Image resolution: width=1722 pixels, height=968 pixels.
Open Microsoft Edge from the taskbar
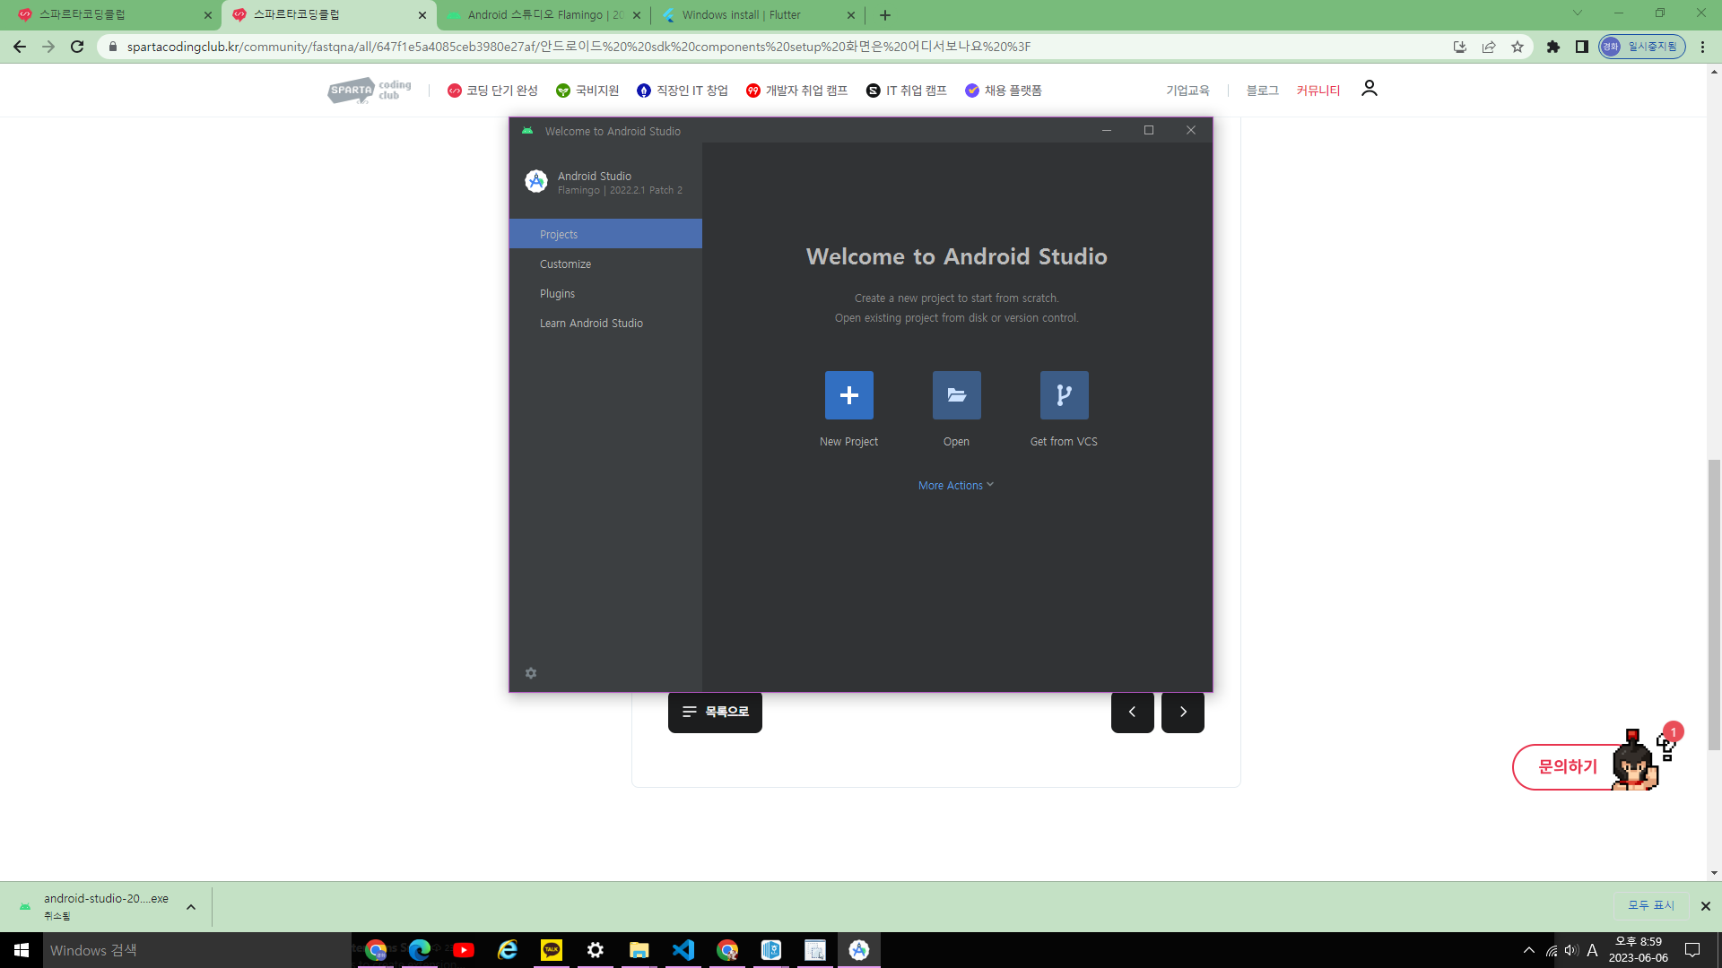(x=420, y=950)
